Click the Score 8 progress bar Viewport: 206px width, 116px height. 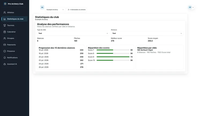click(113, 53)
